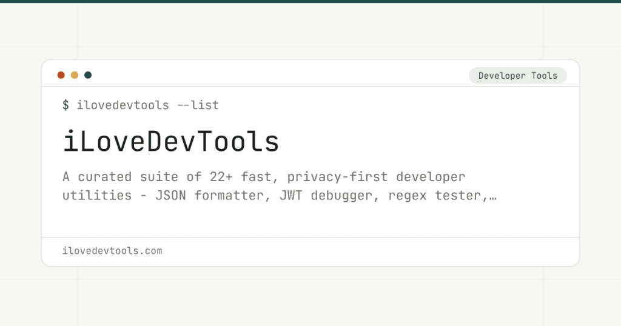Image resolution: width=621 pixels, height=326 pixels.
Task: Click the '$ ilovedevtools --list' command line
Action: click(141, 105)
